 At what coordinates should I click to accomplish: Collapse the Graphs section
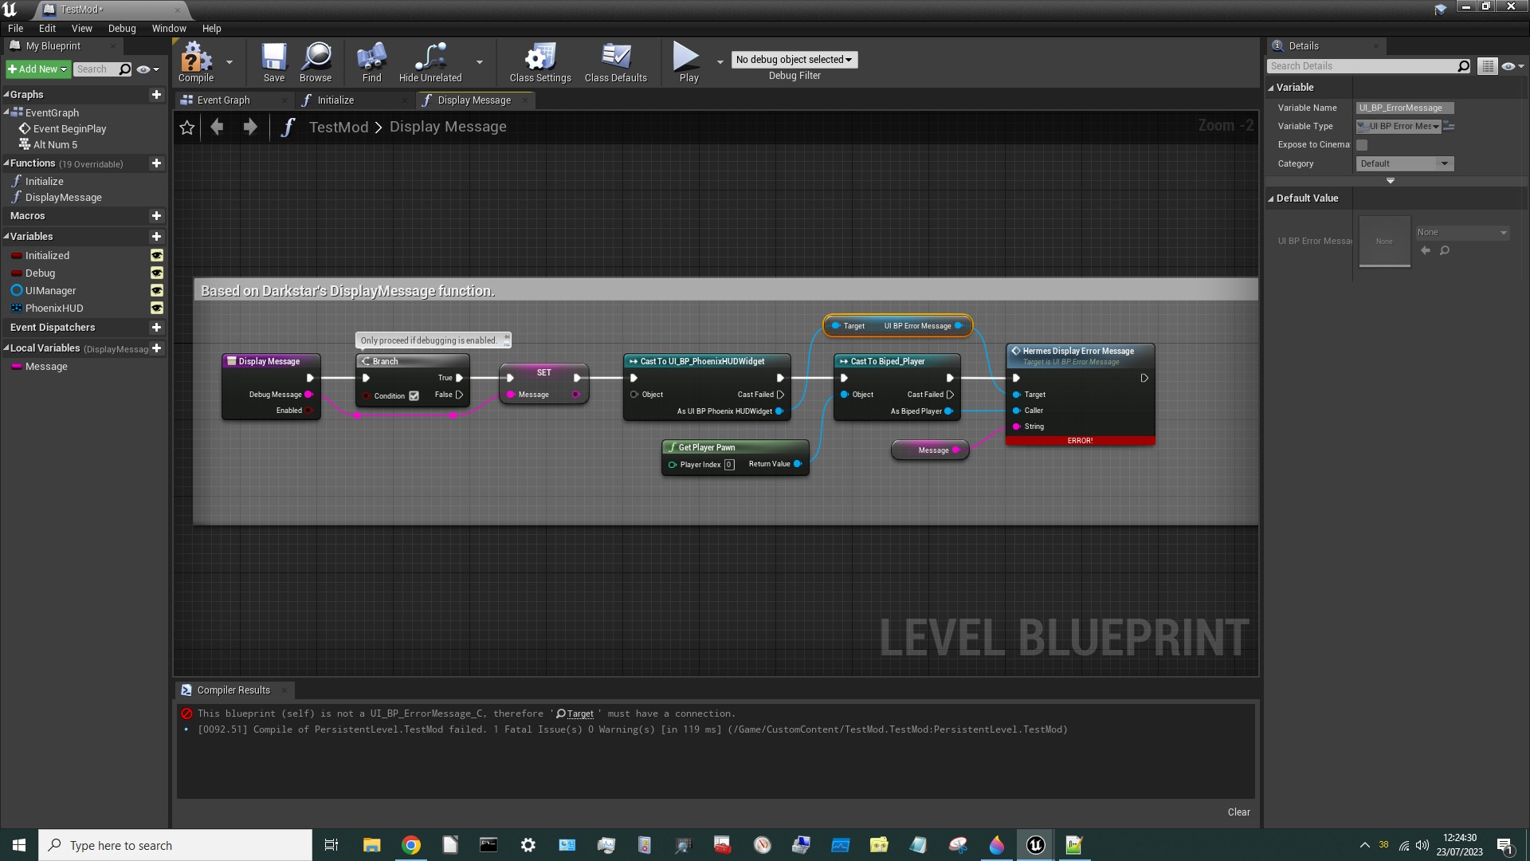coord(6,94)
